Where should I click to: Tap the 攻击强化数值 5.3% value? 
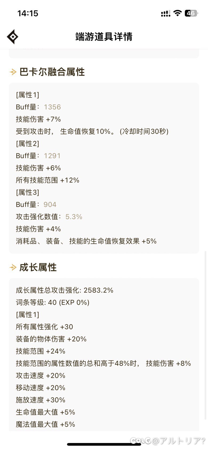pyautogui.click(x=74, y=217)
